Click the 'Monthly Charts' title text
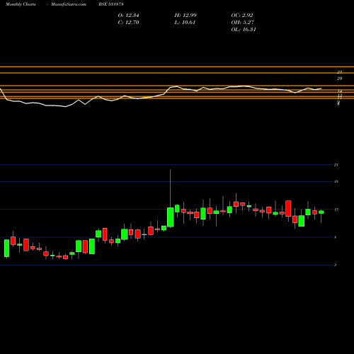 point(21,4)
